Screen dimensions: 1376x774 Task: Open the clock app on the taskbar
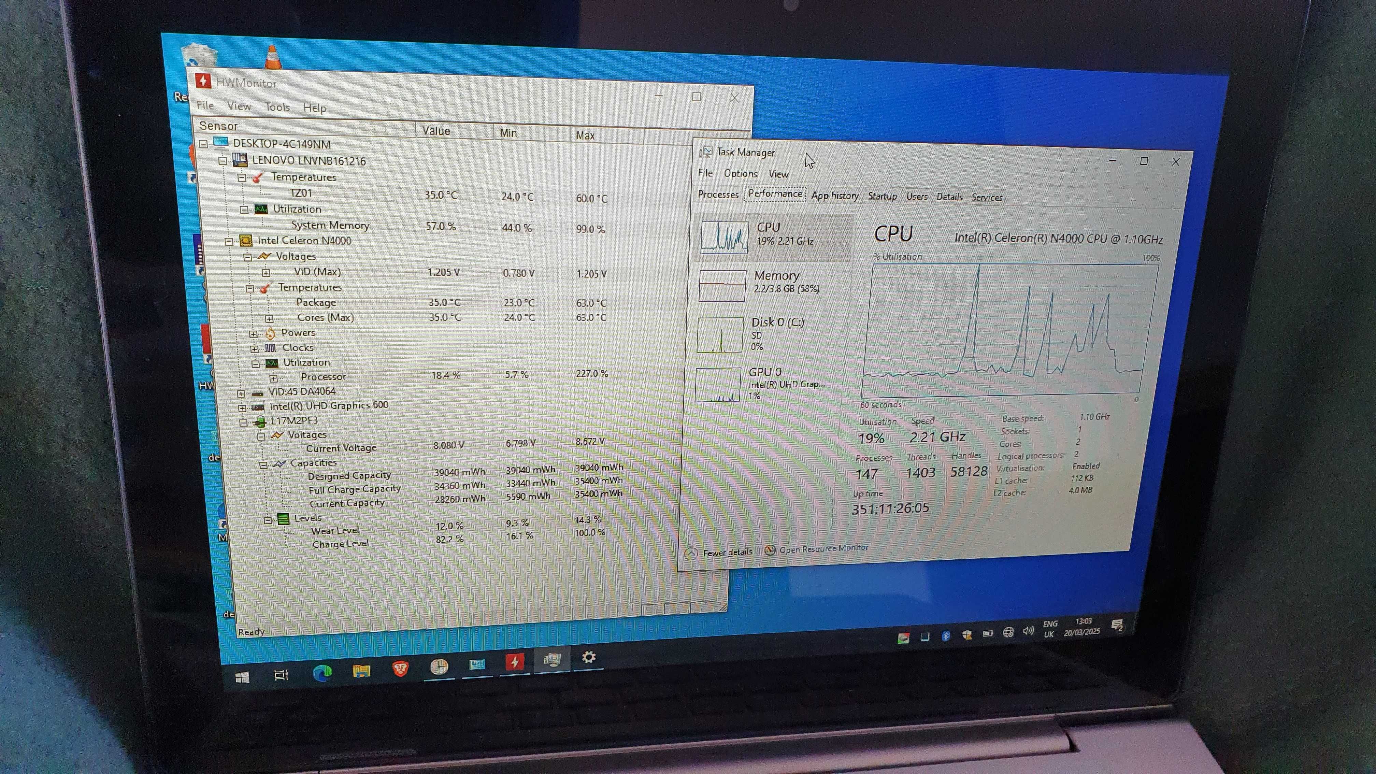pos(439,666)
